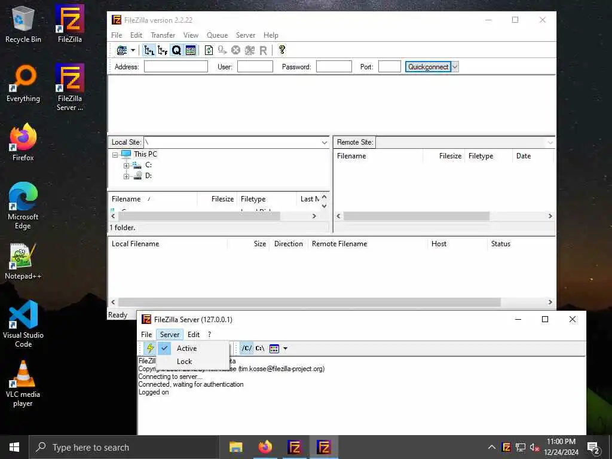This screenshot has width=612, height=459.
Task: Click the File Explorer taskbar icon
Action: pos(235,447)
